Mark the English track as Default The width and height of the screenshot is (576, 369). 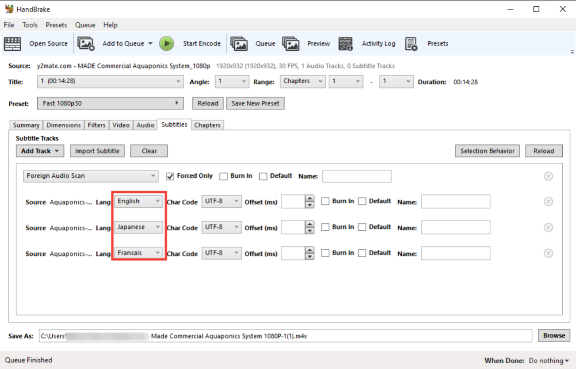pyautogui.click(x=362, y=202)
